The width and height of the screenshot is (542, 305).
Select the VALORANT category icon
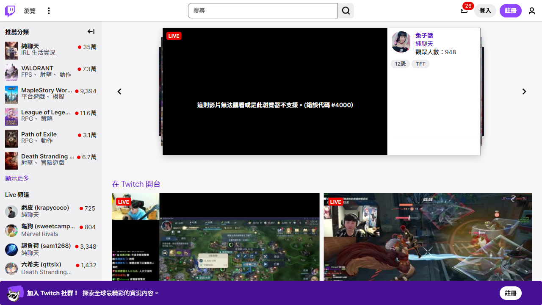point(11,72)
